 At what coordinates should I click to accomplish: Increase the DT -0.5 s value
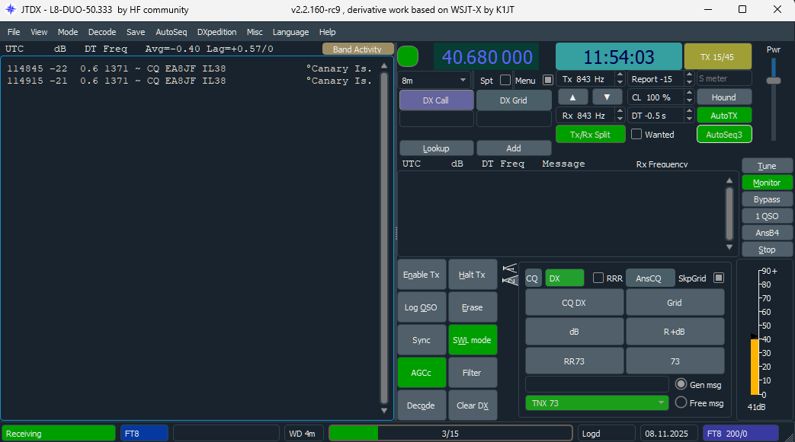click(689, 113)
